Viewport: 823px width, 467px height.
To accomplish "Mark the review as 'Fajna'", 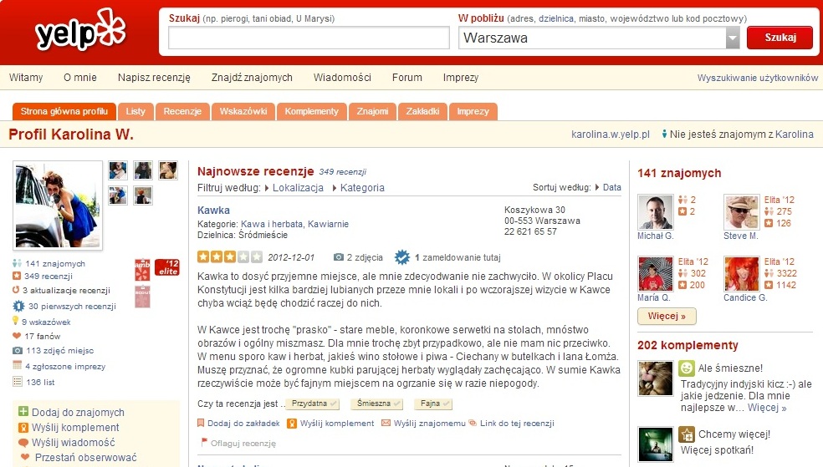I will [432, 404].
